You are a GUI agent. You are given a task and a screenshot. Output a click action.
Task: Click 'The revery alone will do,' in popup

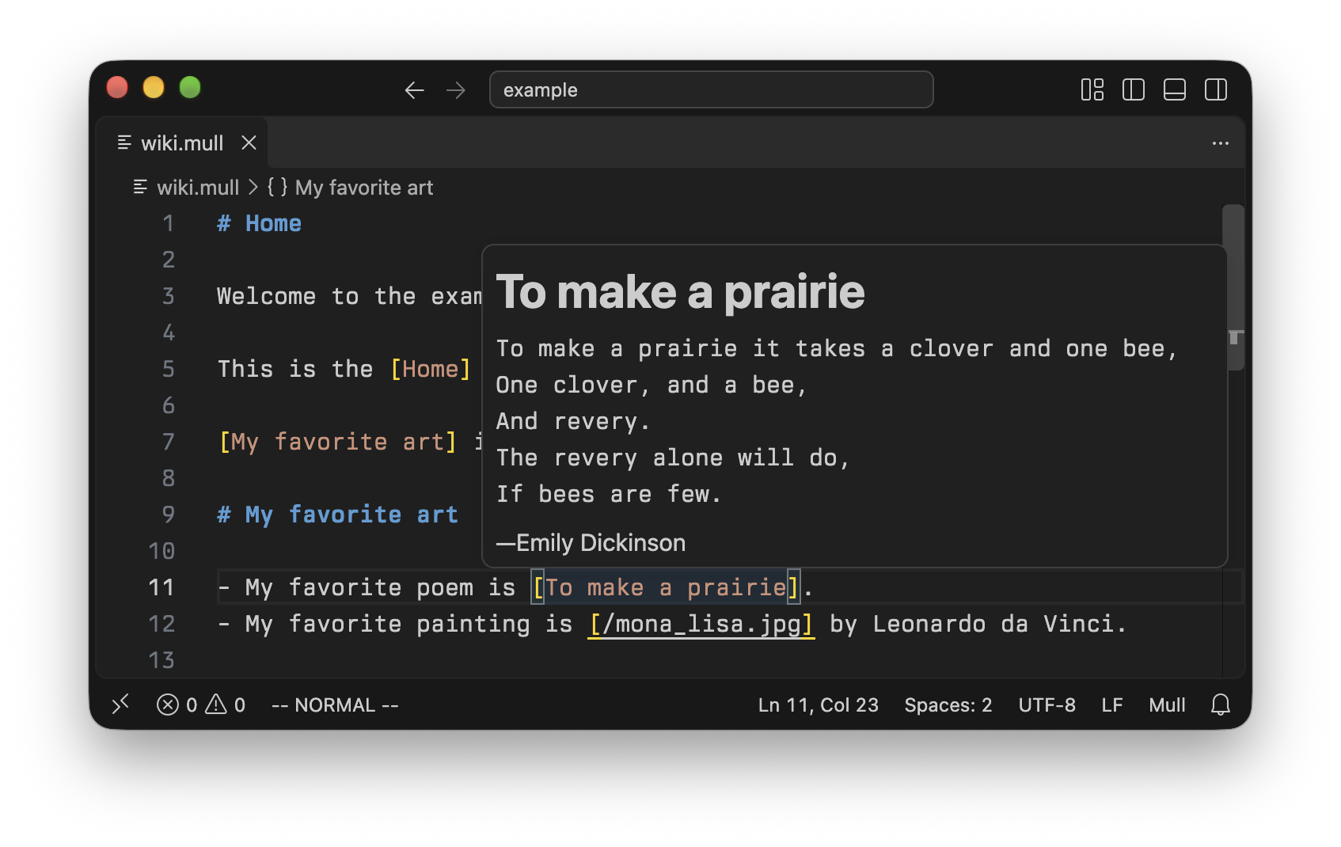tap(673, 458)
